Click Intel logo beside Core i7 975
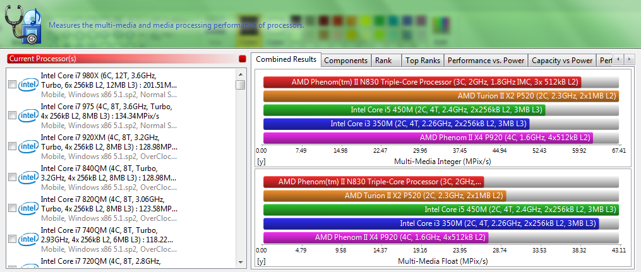Image resolution: width=641 pixels, height=272 pixels. (29, 115)
